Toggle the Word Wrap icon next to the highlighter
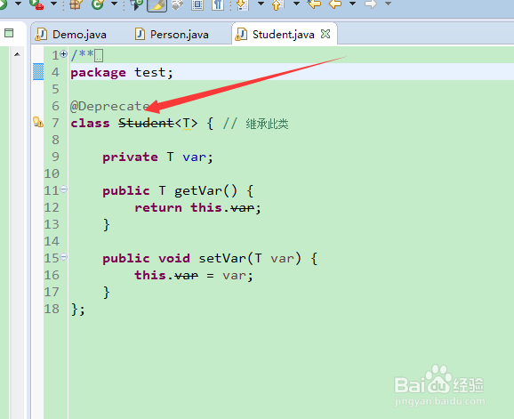 click(177, 4)
